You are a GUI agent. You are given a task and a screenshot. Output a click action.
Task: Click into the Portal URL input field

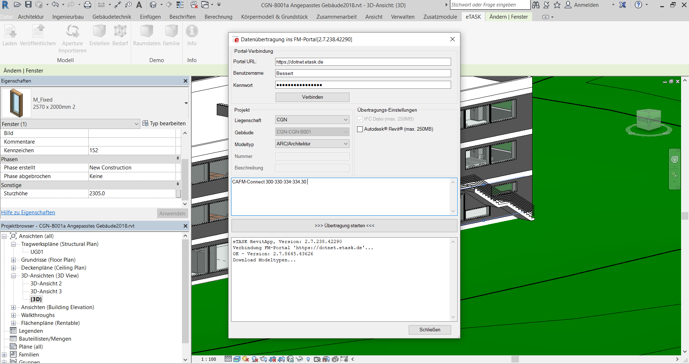[x=363, y=62]
